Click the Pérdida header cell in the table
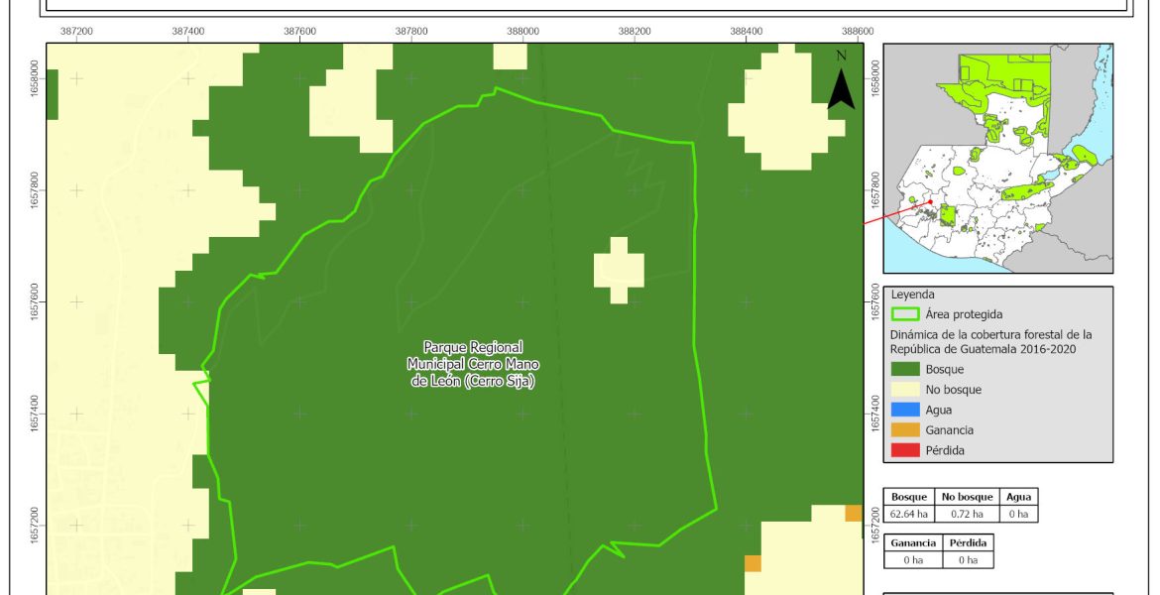The height and width of the screenshot is (595, 1160). tap(967, 543)
